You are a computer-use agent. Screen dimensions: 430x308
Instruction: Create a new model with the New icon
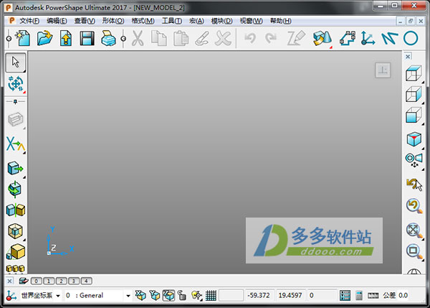[x=23, y=38]
